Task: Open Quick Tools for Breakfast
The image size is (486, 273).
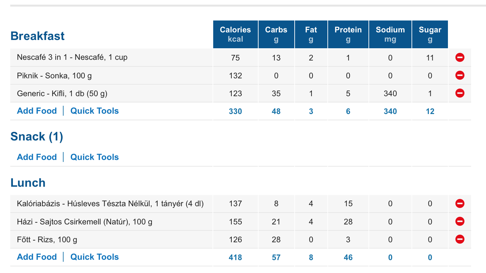Action: [94, 111]
